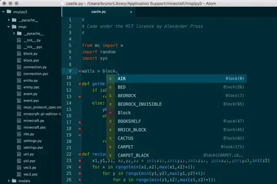Click the binary file icon beside __init__.pyc

[x=19, y=47]
